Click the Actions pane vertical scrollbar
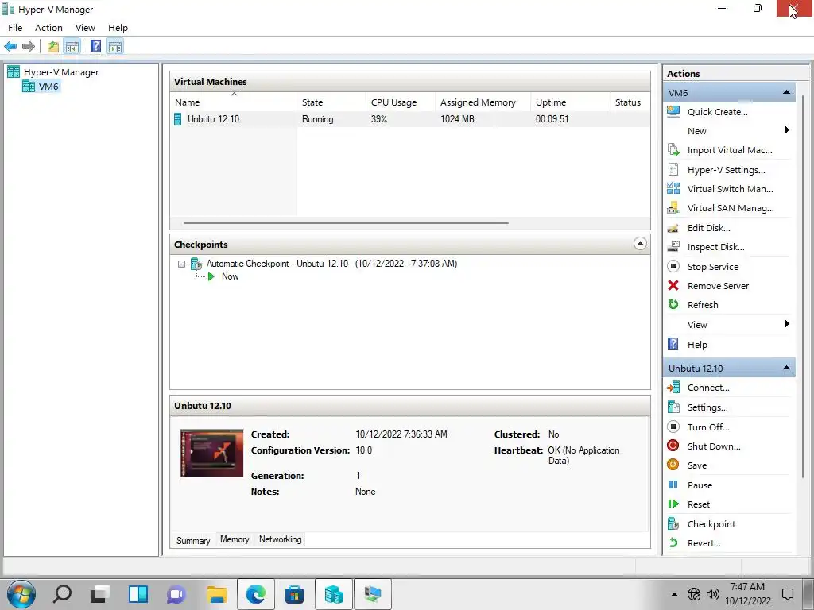Viewport: 814px width, 610px height. (802, 285)
